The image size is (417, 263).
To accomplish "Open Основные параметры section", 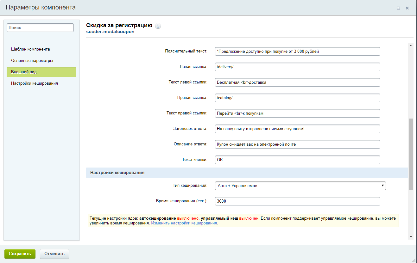I will (32, 60).
